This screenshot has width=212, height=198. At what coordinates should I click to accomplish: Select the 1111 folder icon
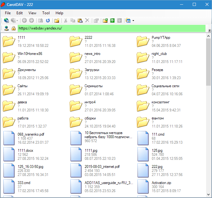pyautogui.click(x=9, y=41)
